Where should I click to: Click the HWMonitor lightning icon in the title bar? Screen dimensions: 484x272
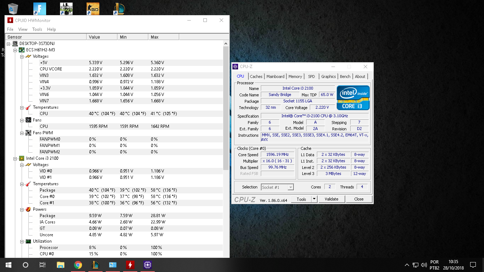(x=10, y=20)
